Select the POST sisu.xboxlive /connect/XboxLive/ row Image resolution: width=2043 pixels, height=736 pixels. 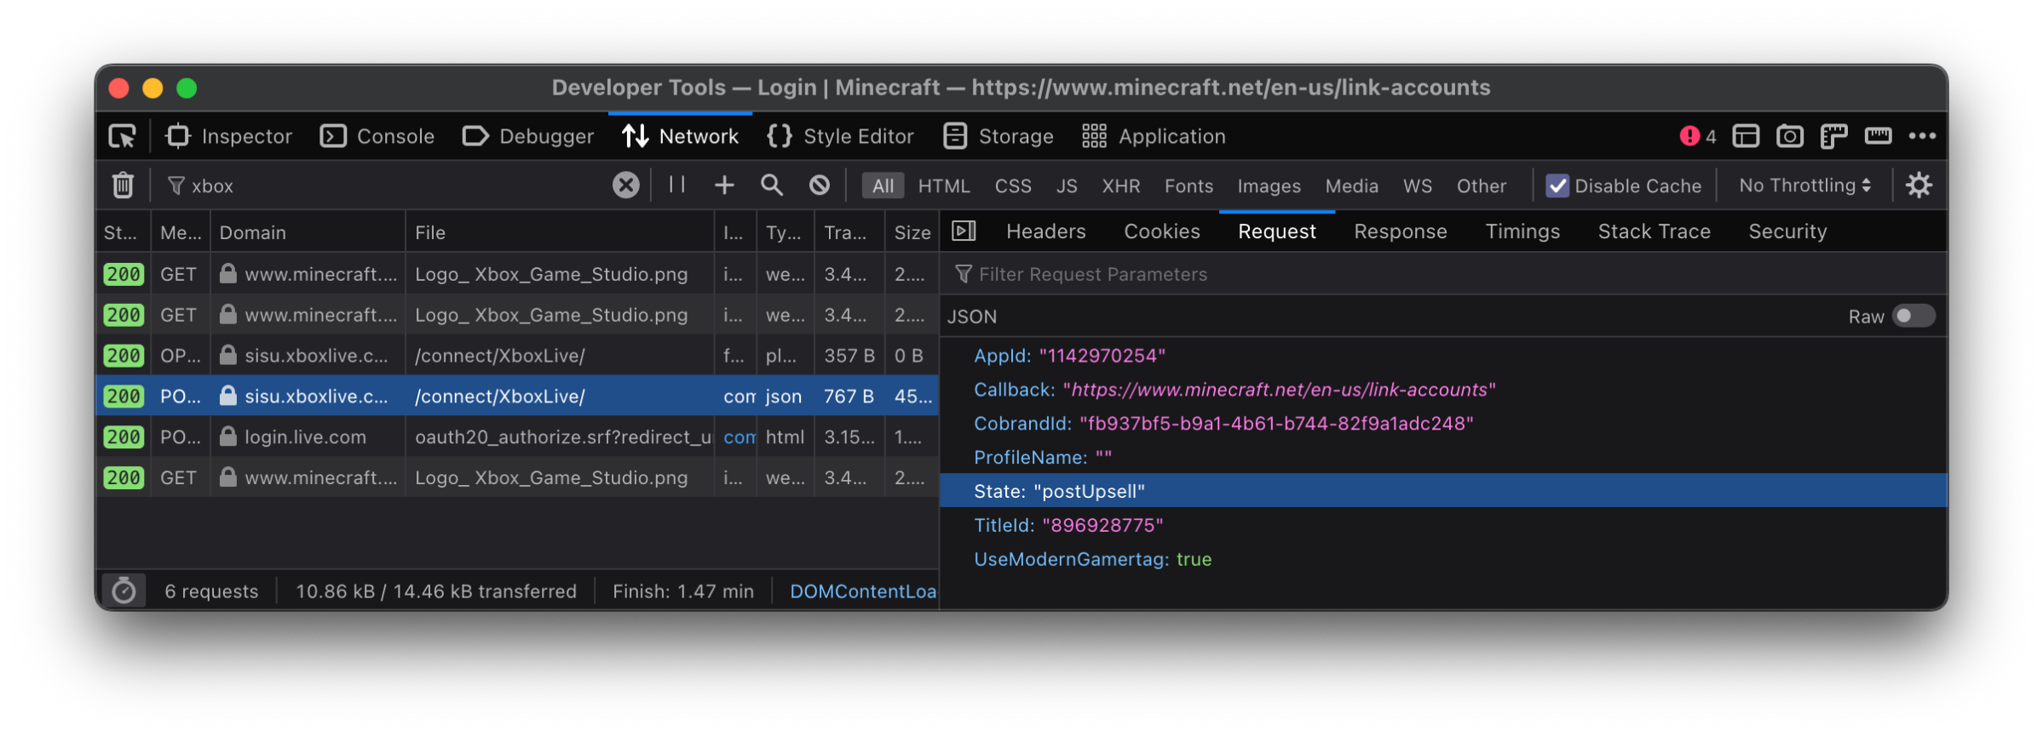click(x=518, y=397)
